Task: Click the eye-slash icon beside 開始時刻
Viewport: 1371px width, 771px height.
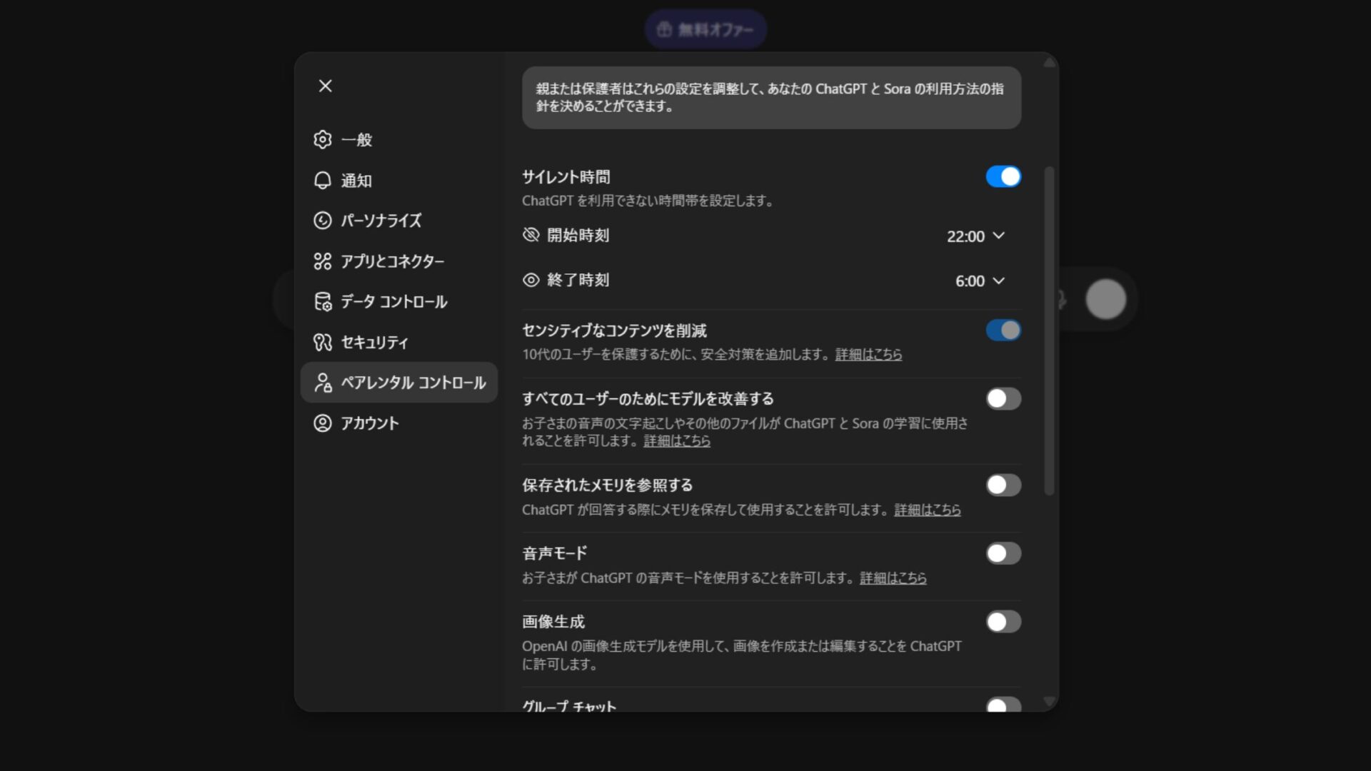Action: click(x=531, y=236)
